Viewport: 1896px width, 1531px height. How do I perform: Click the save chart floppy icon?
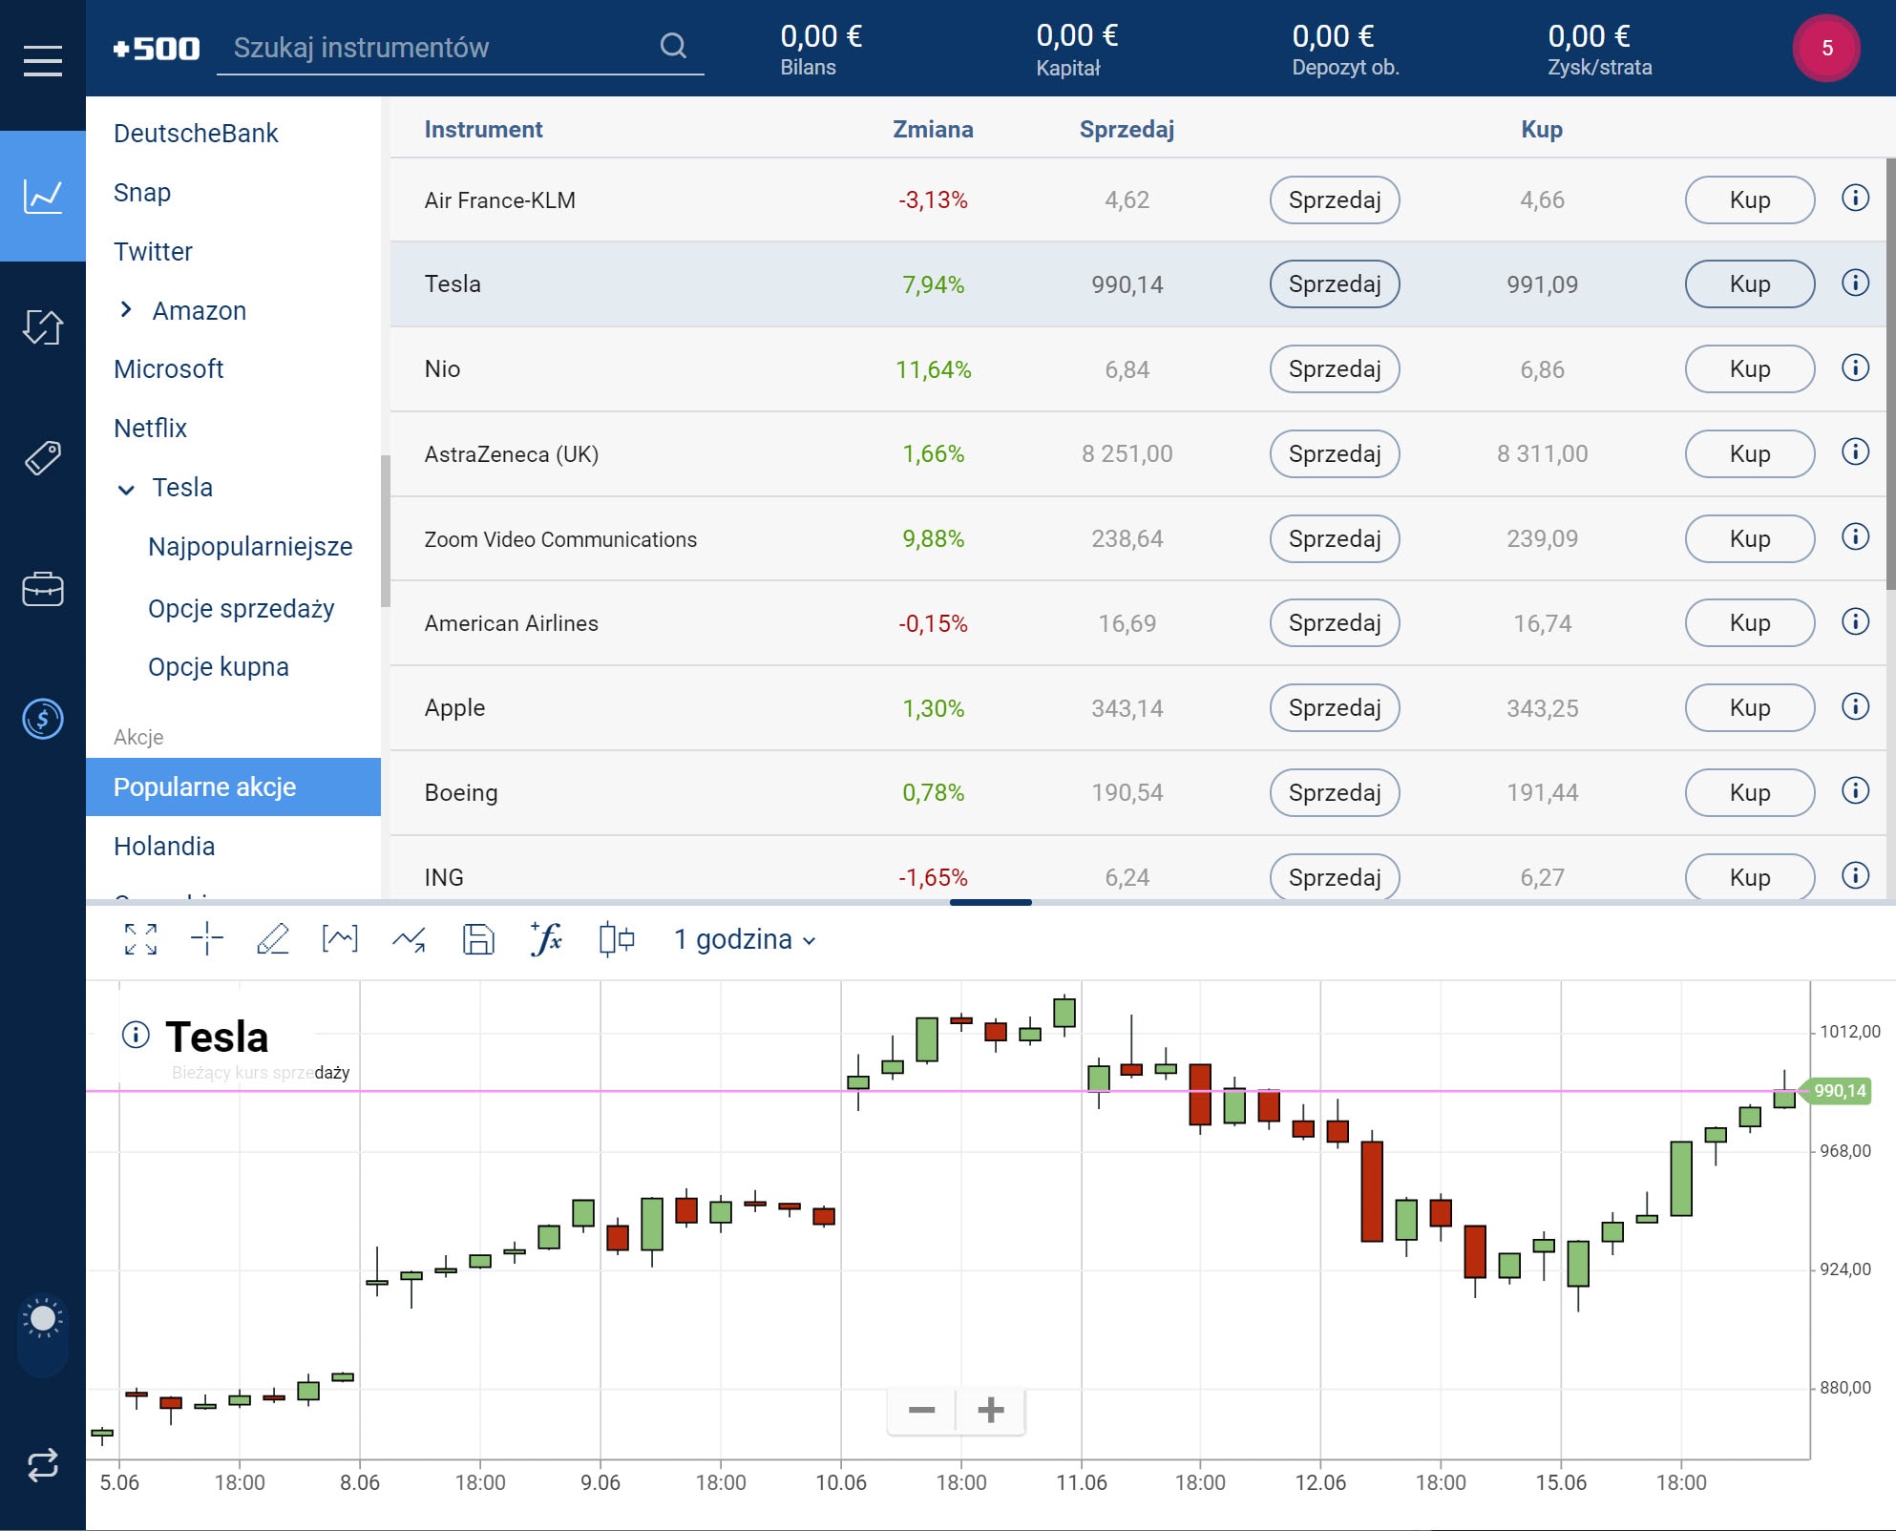(478, 939)
